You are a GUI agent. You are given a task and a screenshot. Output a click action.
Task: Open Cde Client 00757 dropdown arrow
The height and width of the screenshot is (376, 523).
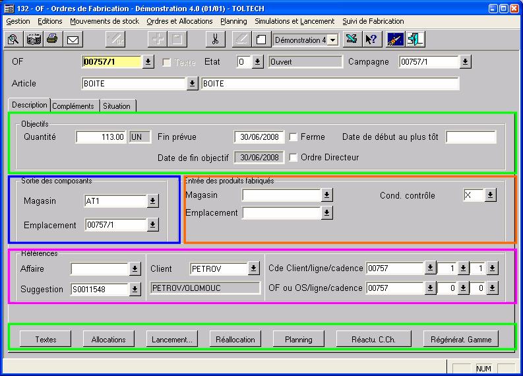pos(430,268)
